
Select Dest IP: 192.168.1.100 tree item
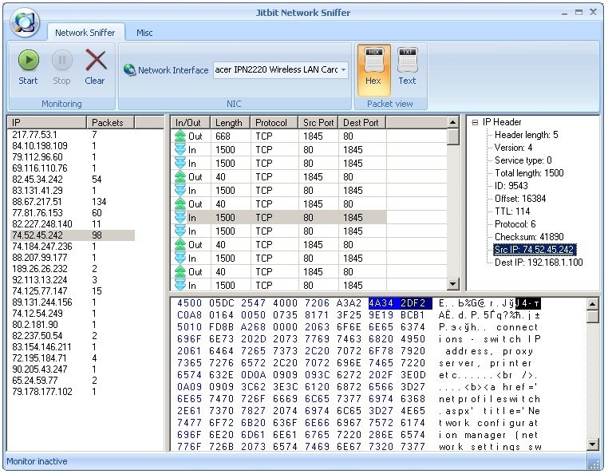539,263
